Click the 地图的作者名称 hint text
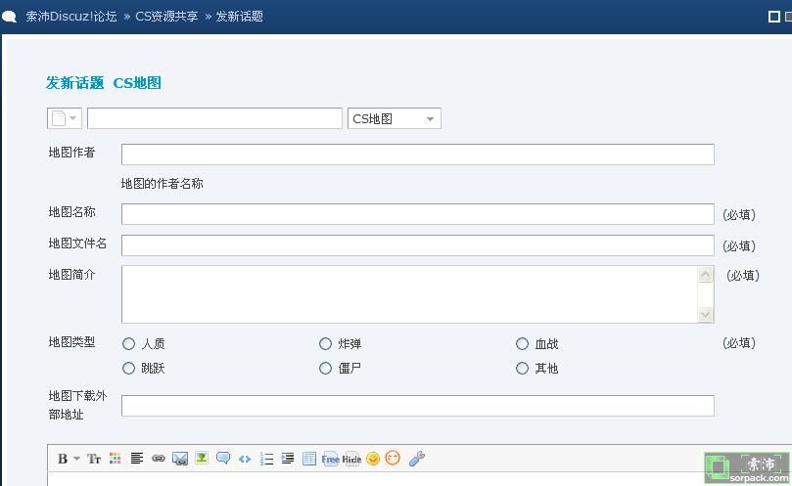792x486 pixels. coord(163,184)
